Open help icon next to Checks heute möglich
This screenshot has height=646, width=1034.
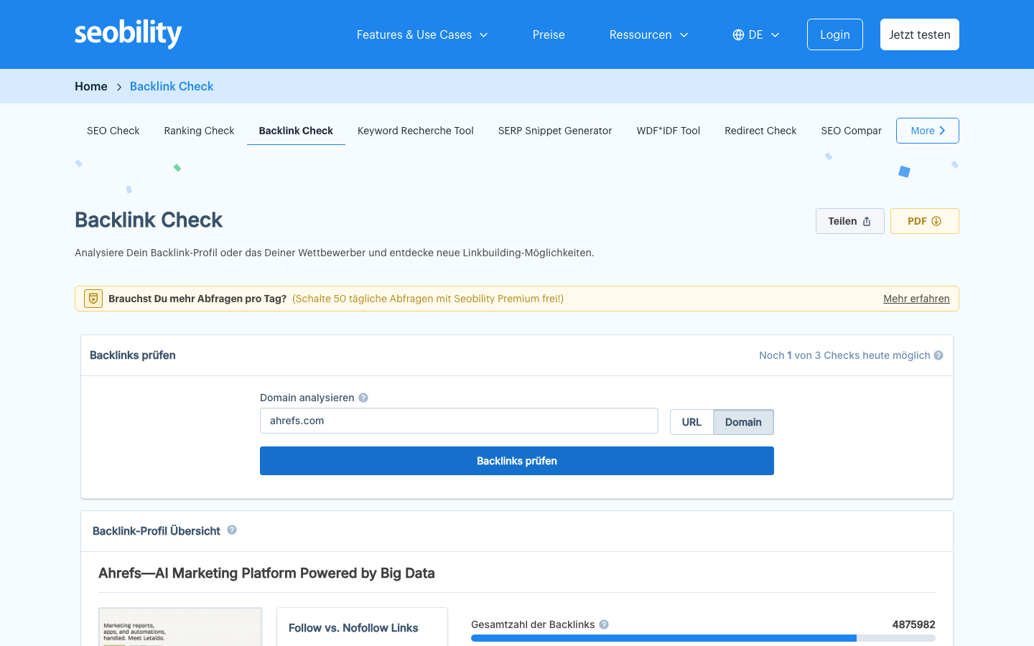pos(938,355)
